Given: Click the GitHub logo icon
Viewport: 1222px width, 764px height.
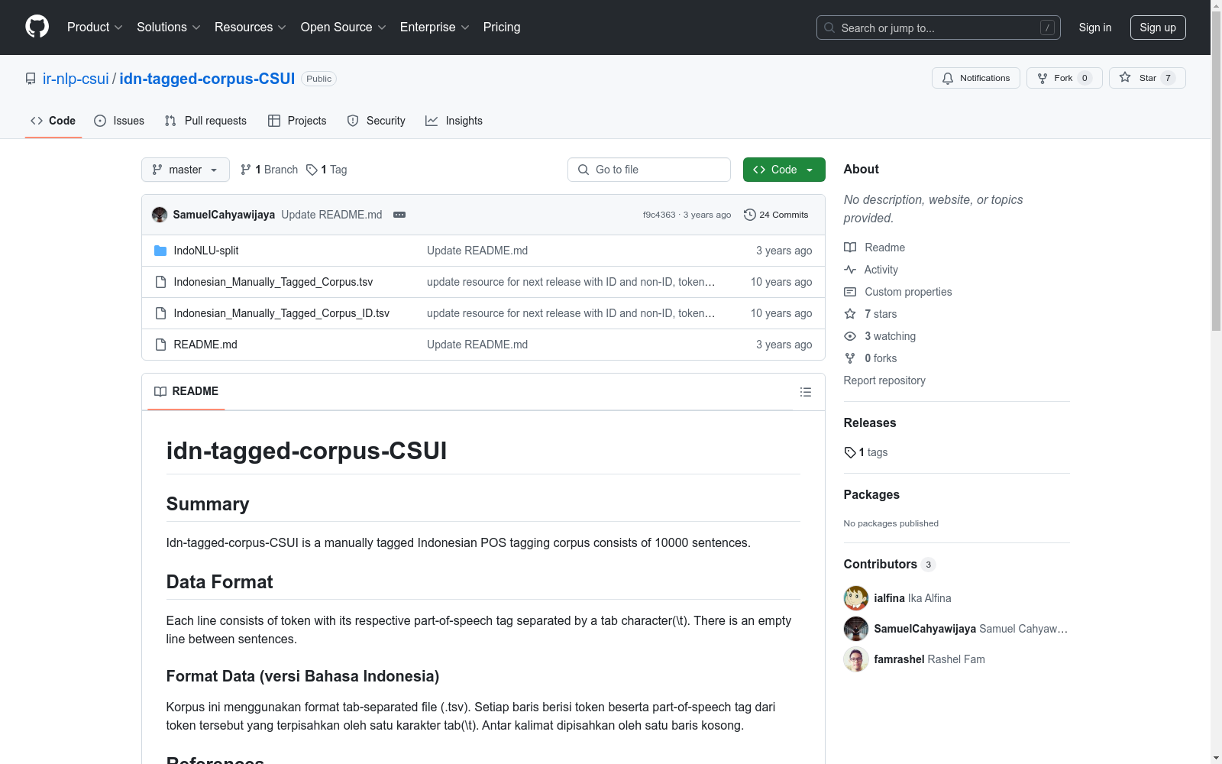Looking at the screenshot, I should [37, 27].
